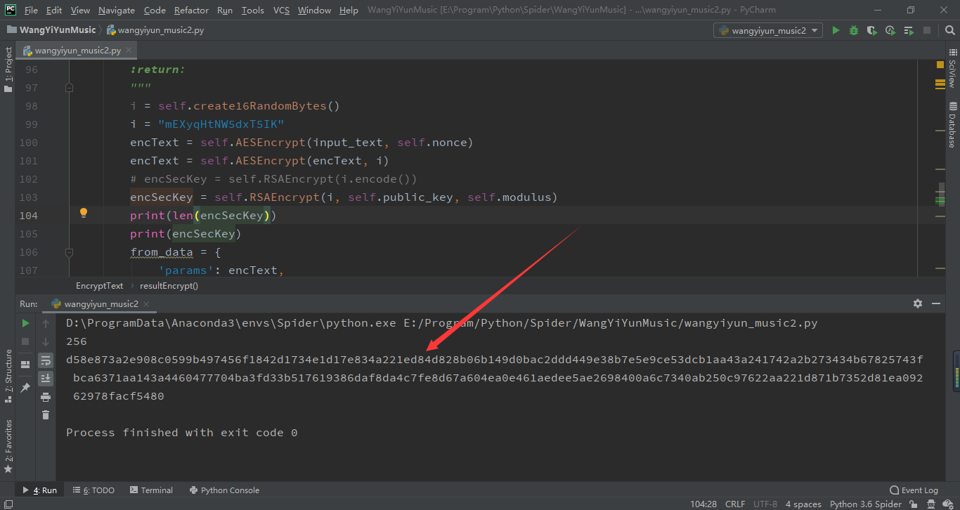Close the wangyiyun_music2.py editor tab
The image size is (960, 510).
129,51
